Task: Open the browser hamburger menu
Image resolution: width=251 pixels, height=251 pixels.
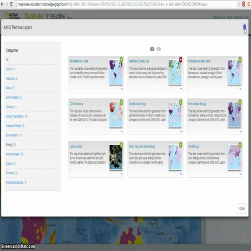Action: click(x=248, y=4)
